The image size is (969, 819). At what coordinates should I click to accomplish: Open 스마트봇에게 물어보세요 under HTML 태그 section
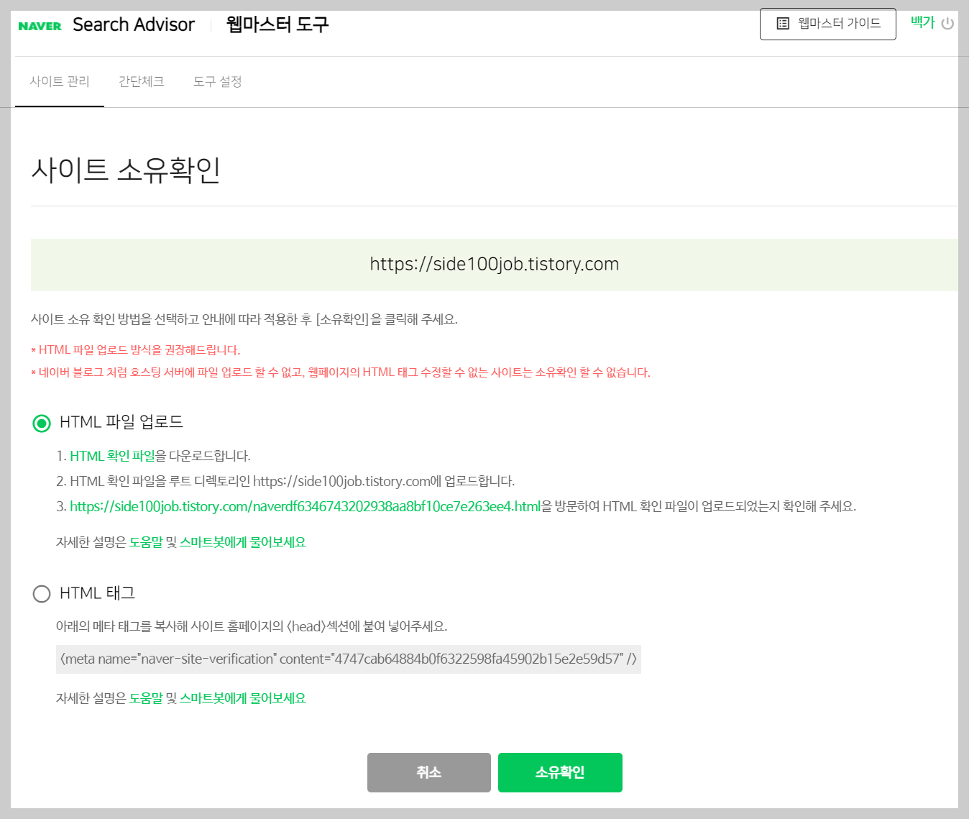[243, 698]
